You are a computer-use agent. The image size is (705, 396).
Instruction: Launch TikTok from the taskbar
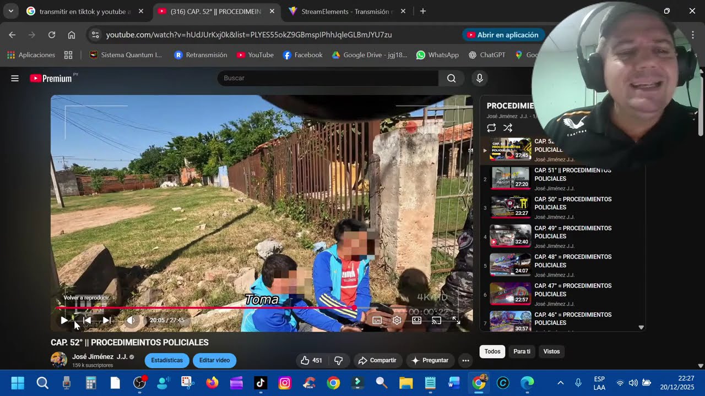point(261,383)
